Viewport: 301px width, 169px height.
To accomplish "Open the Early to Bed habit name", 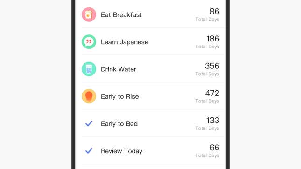I will coord(119,123).
